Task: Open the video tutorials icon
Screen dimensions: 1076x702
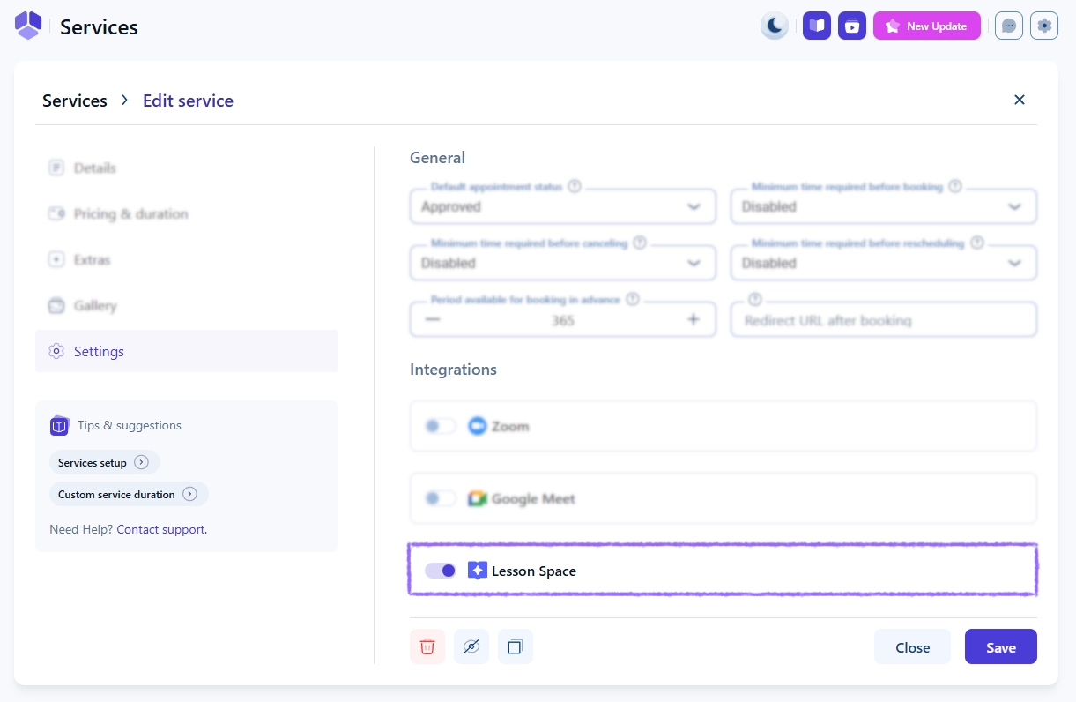Action: (852, 26)
